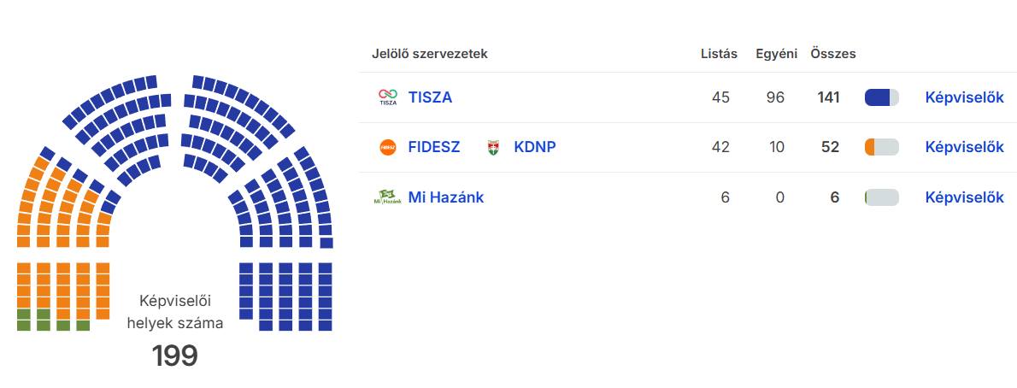Show Képviselők for TISZA
1017x388 pixels.
[x=964, y=97]
